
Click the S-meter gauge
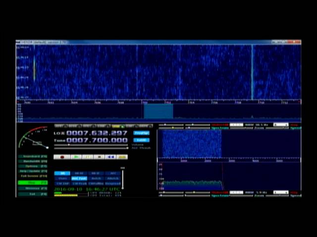point(33,138)
